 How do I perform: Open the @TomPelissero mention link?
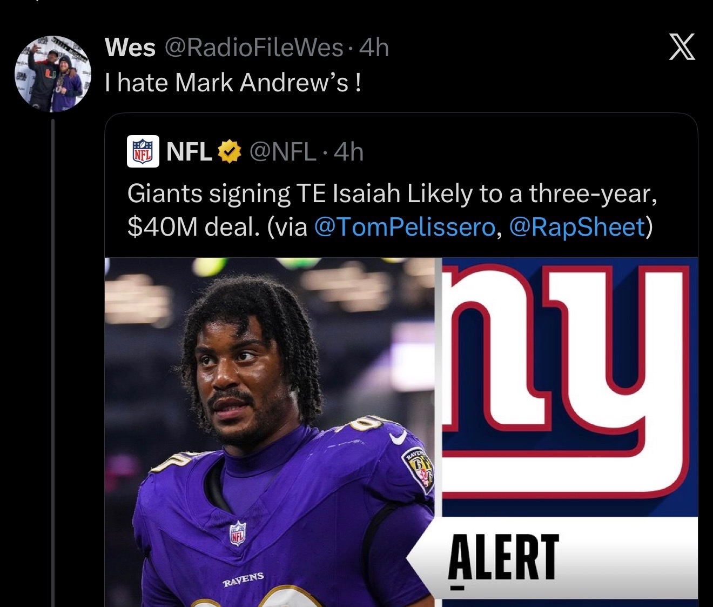coord(403,227)
